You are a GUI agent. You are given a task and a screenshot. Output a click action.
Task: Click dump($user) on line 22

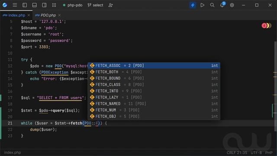click(x=43, y=130)
